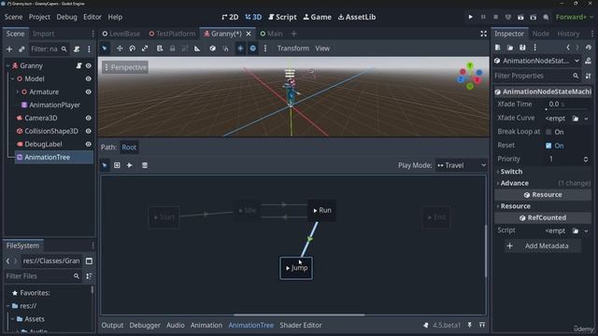Open the Project menu
This screenshot has height=336, width=598.
coord(39,17)
